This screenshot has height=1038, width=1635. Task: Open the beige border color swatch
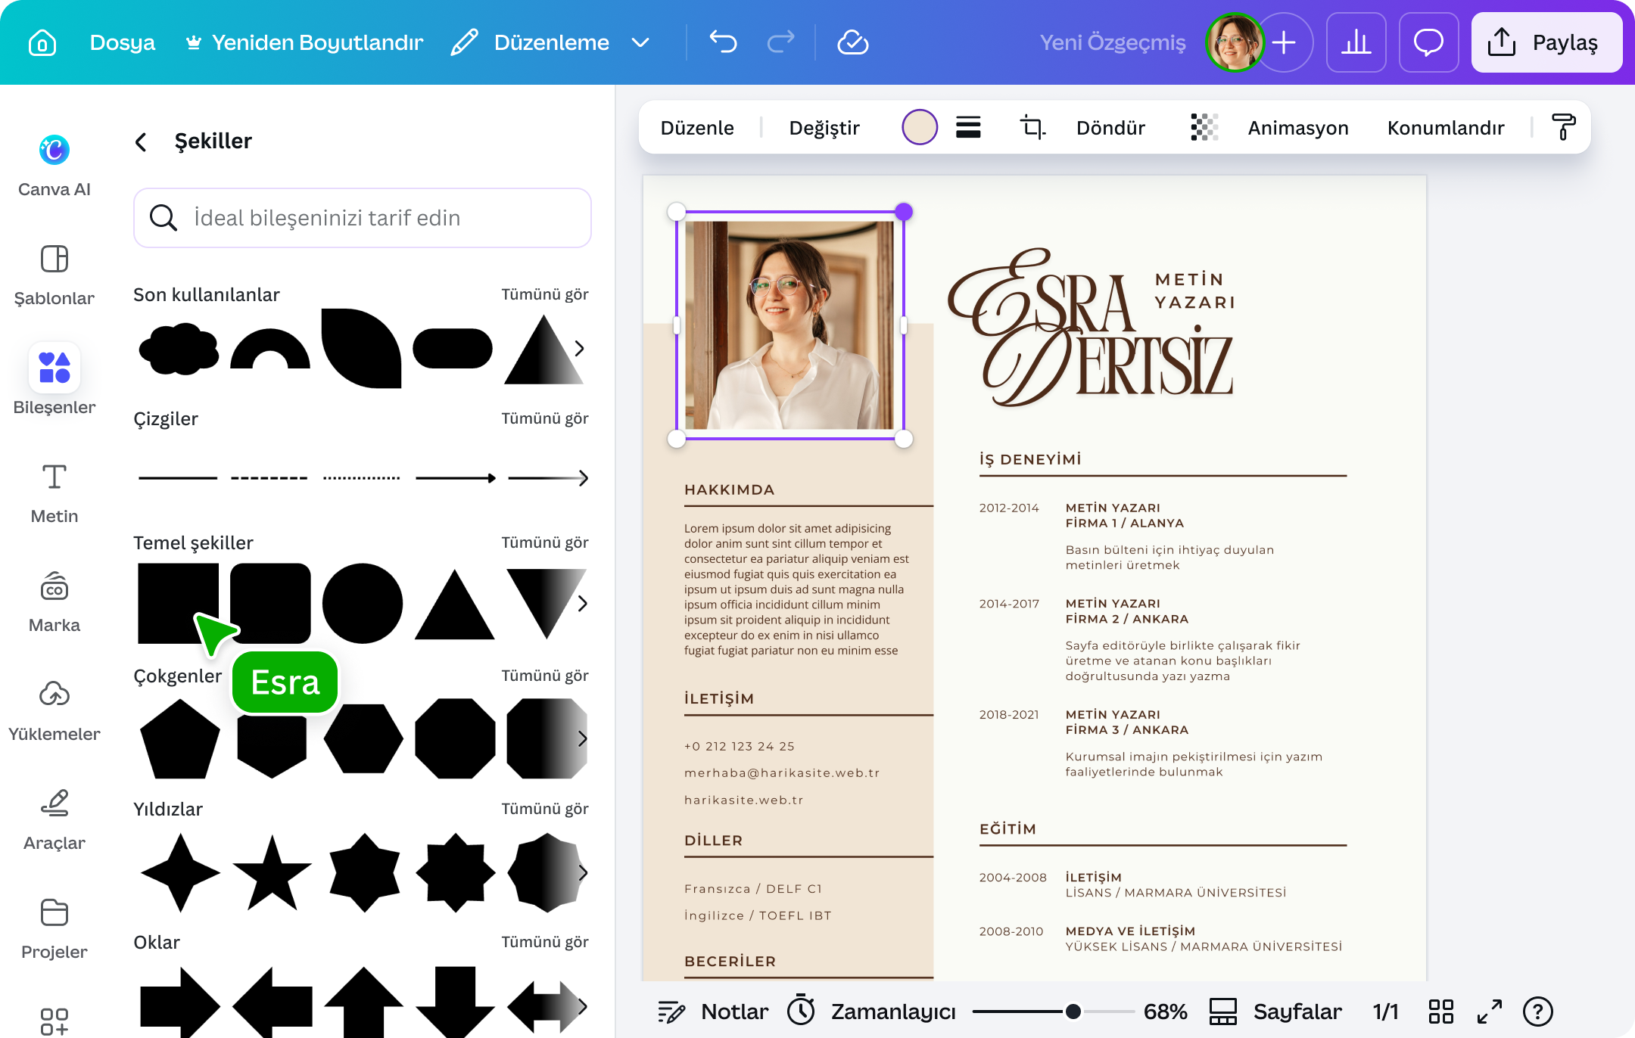(x=920, y=127)
